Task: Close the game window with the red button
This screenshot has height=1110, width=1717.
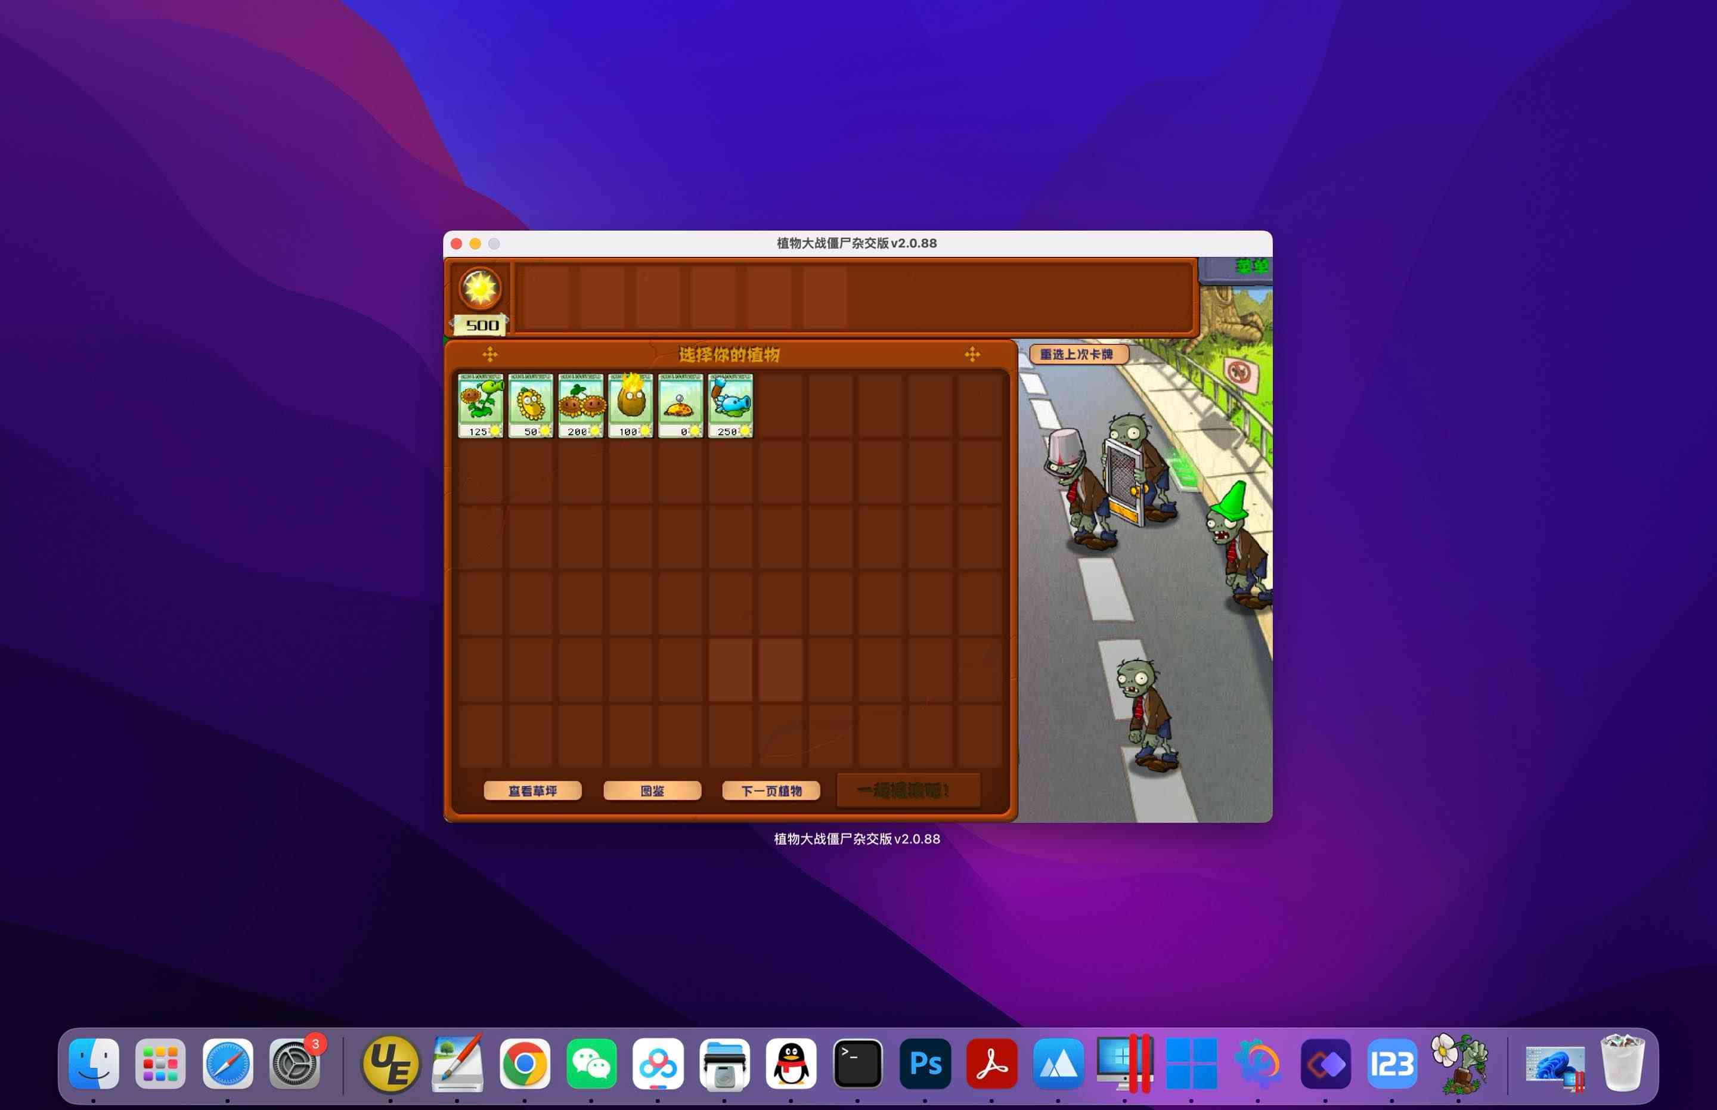Action: pyautogui.click(x=456, y=244)
